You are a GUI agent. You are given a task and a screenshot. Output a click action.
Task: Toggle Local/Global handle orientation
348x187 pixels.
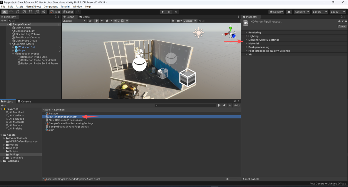tap(68, 12)
